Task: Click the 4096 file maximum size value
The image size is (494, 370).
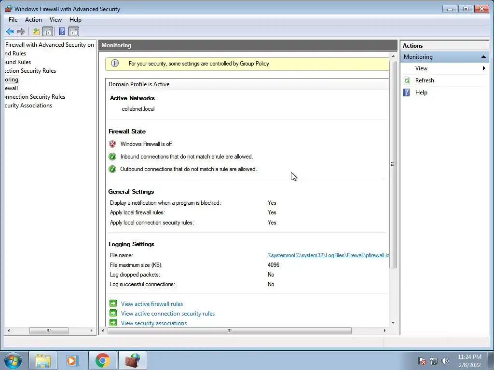Action: pyautogui.click(x=274, y=265)
